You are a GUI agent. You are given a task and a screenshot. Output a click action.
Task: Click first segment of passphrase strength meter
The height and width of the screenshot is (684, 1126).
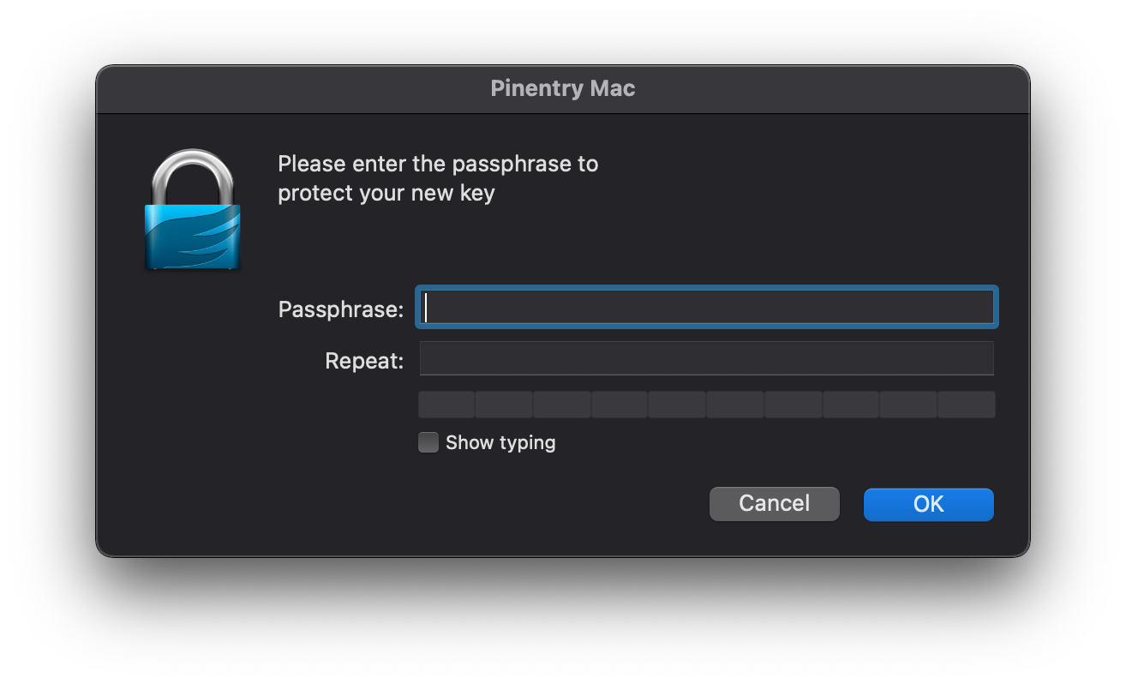pos(446,405)
